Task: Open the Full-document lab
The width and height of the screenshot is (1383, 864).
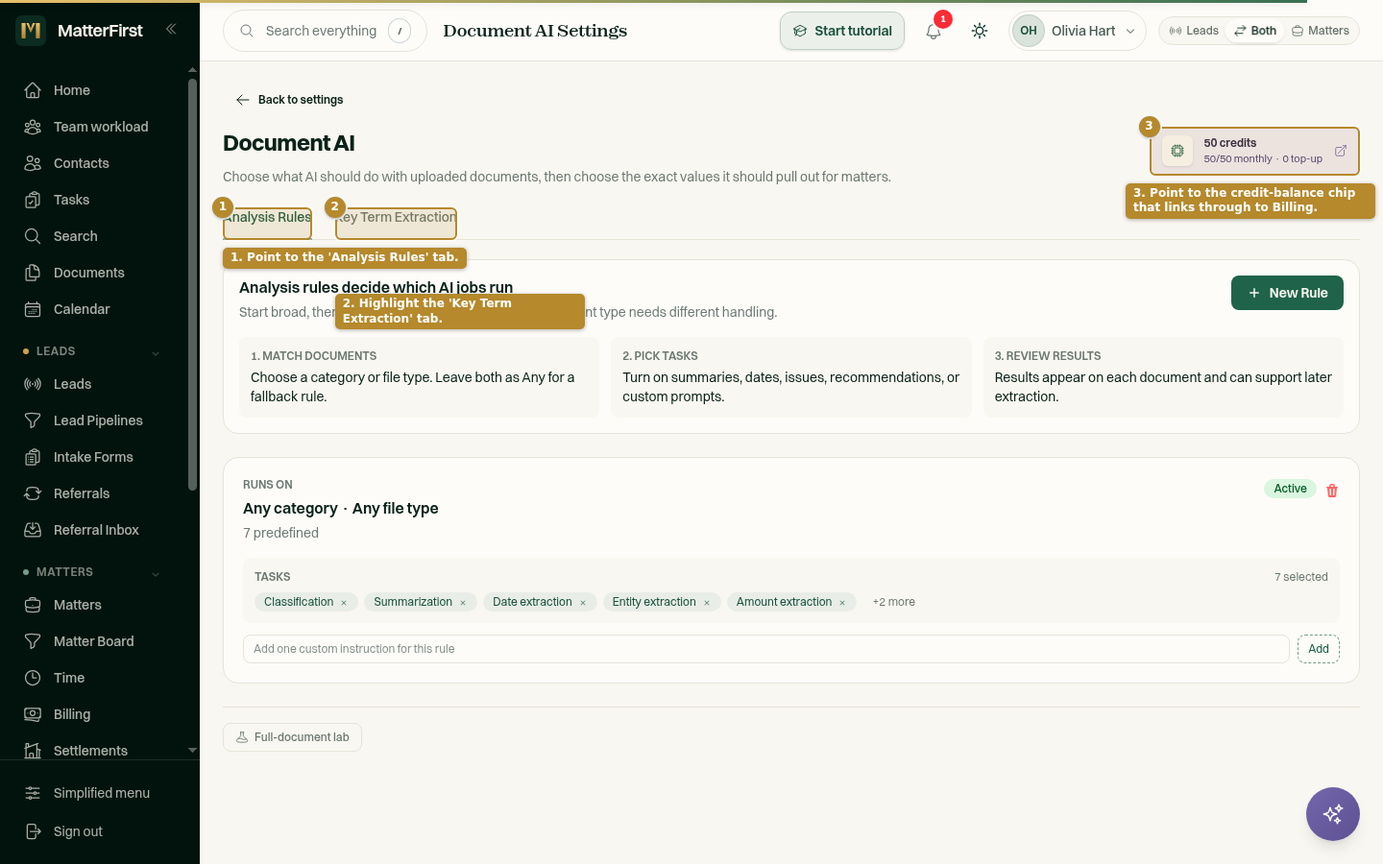Action: (x=292, y=737)
